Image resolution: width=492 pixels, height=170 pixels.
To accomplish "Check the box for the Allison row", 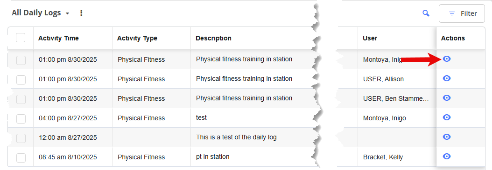I will [x=21, y=80].
